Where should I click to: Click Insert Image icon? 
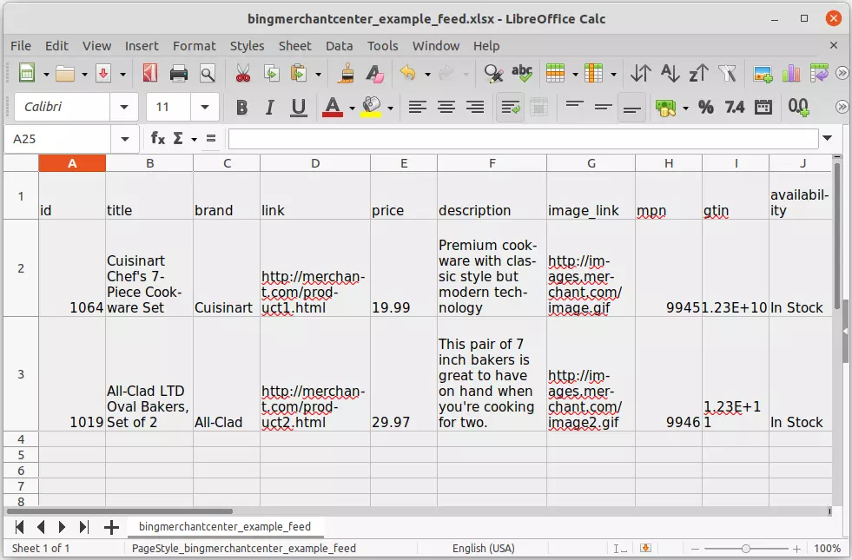point(763,73)
